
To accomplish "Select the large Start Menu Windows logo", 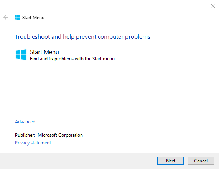I will point(21,55).
